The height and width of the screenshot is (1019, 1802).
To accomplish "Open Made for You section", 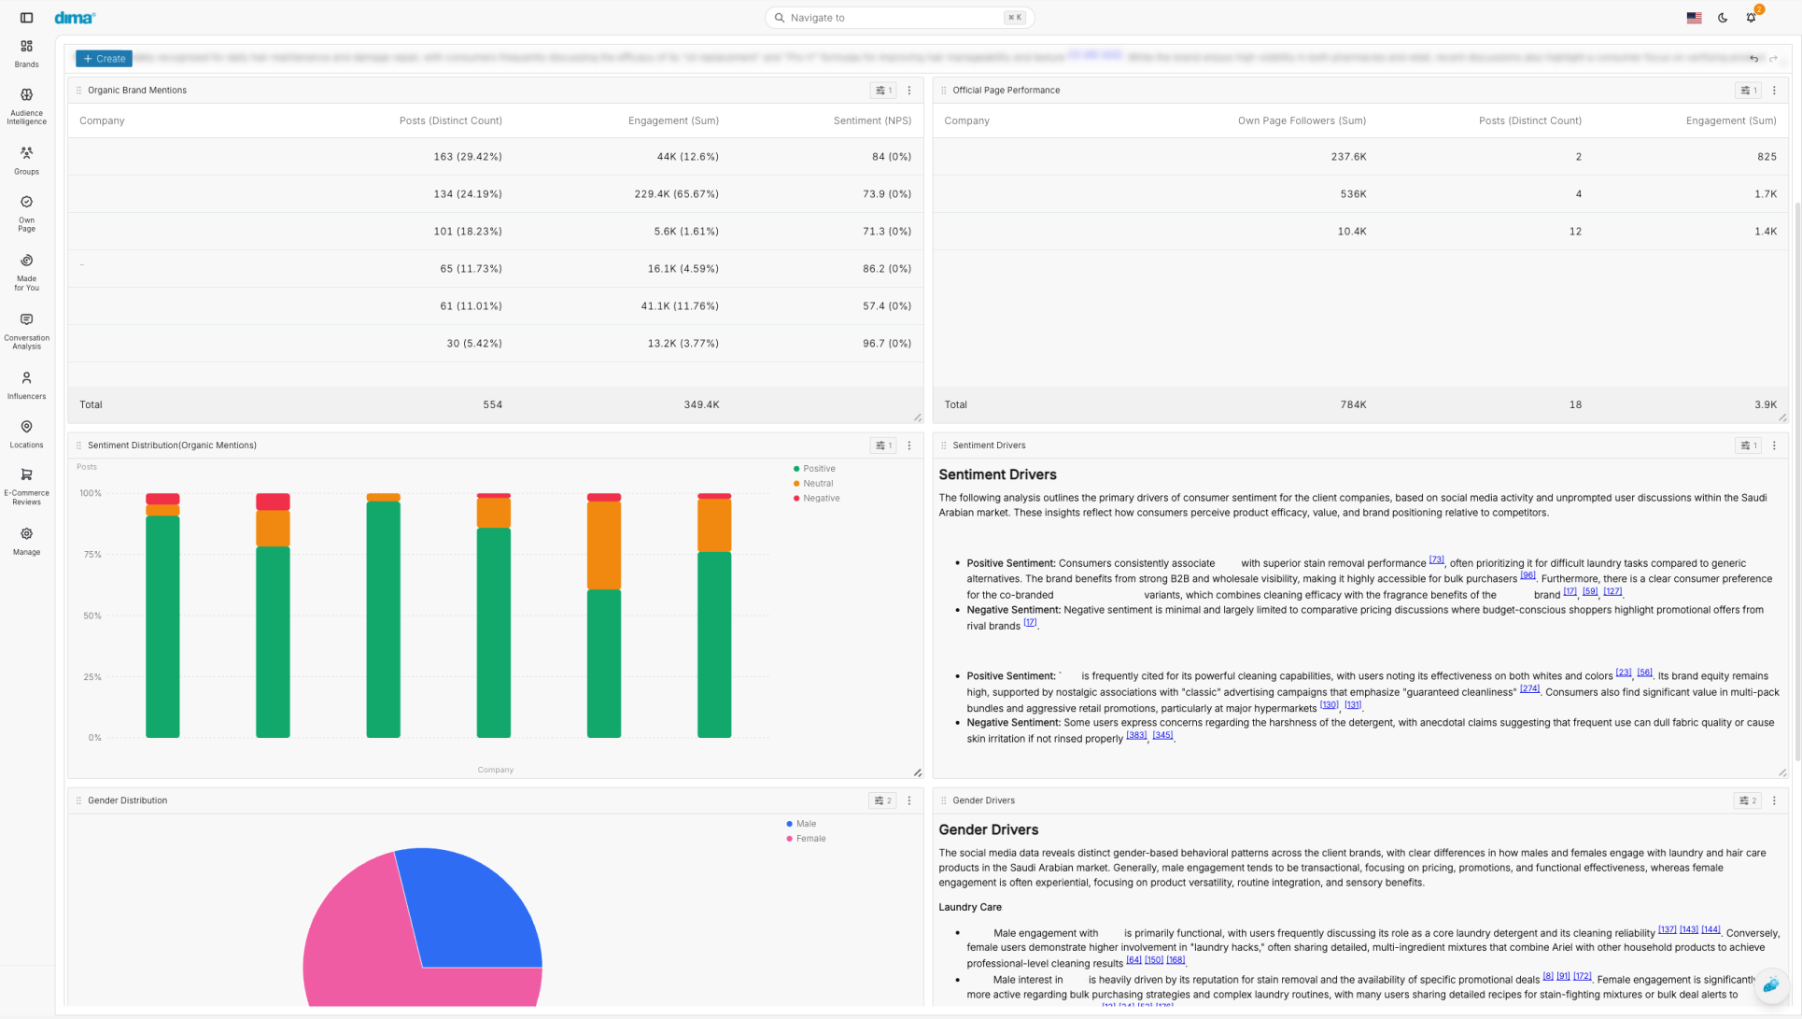I will [26, 272].
